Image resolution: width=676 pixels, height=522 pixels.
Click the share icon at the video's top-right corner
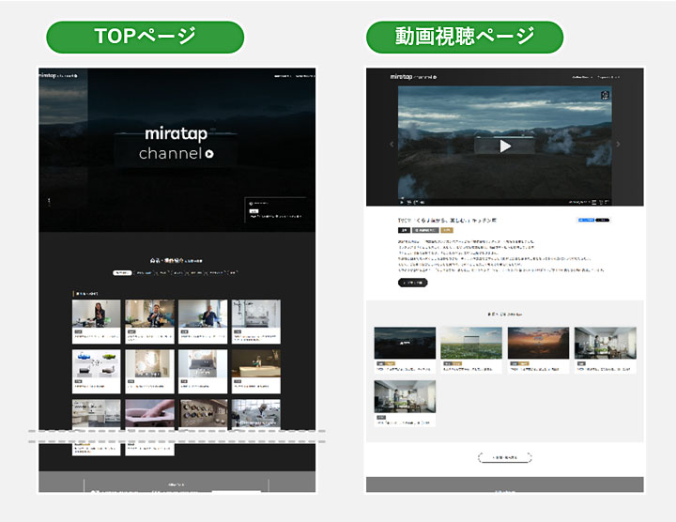click(x=604, y=94)
